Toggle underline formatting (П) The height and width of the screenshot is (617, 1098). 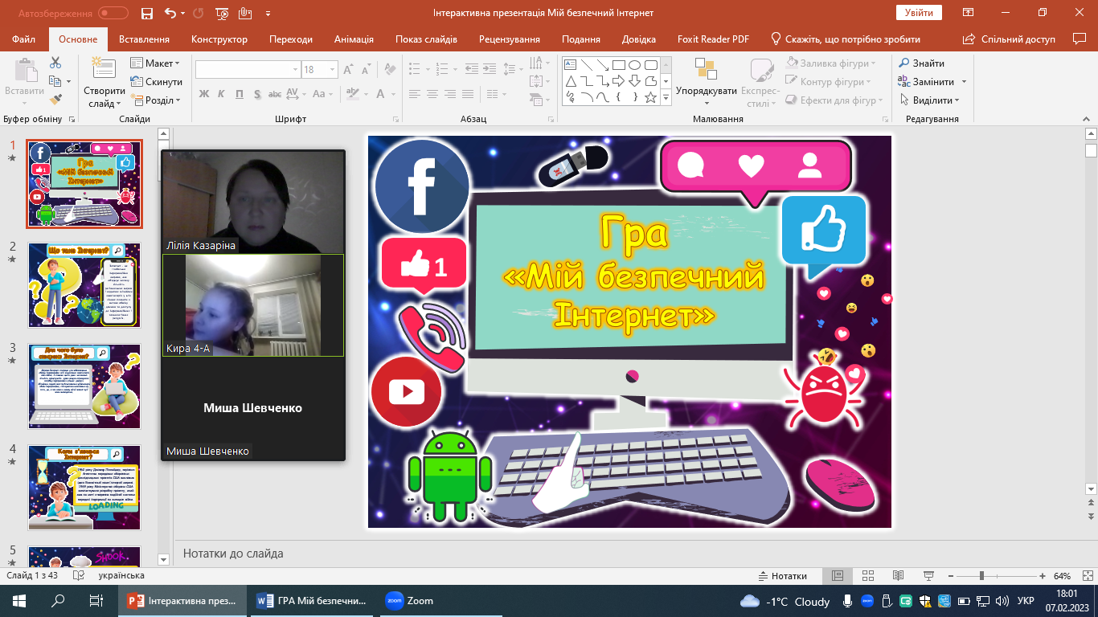tap(240, 94)
